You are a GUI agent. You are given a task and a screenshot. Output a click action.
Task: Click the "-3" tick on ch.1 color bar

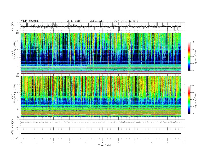tap(193, 42)
